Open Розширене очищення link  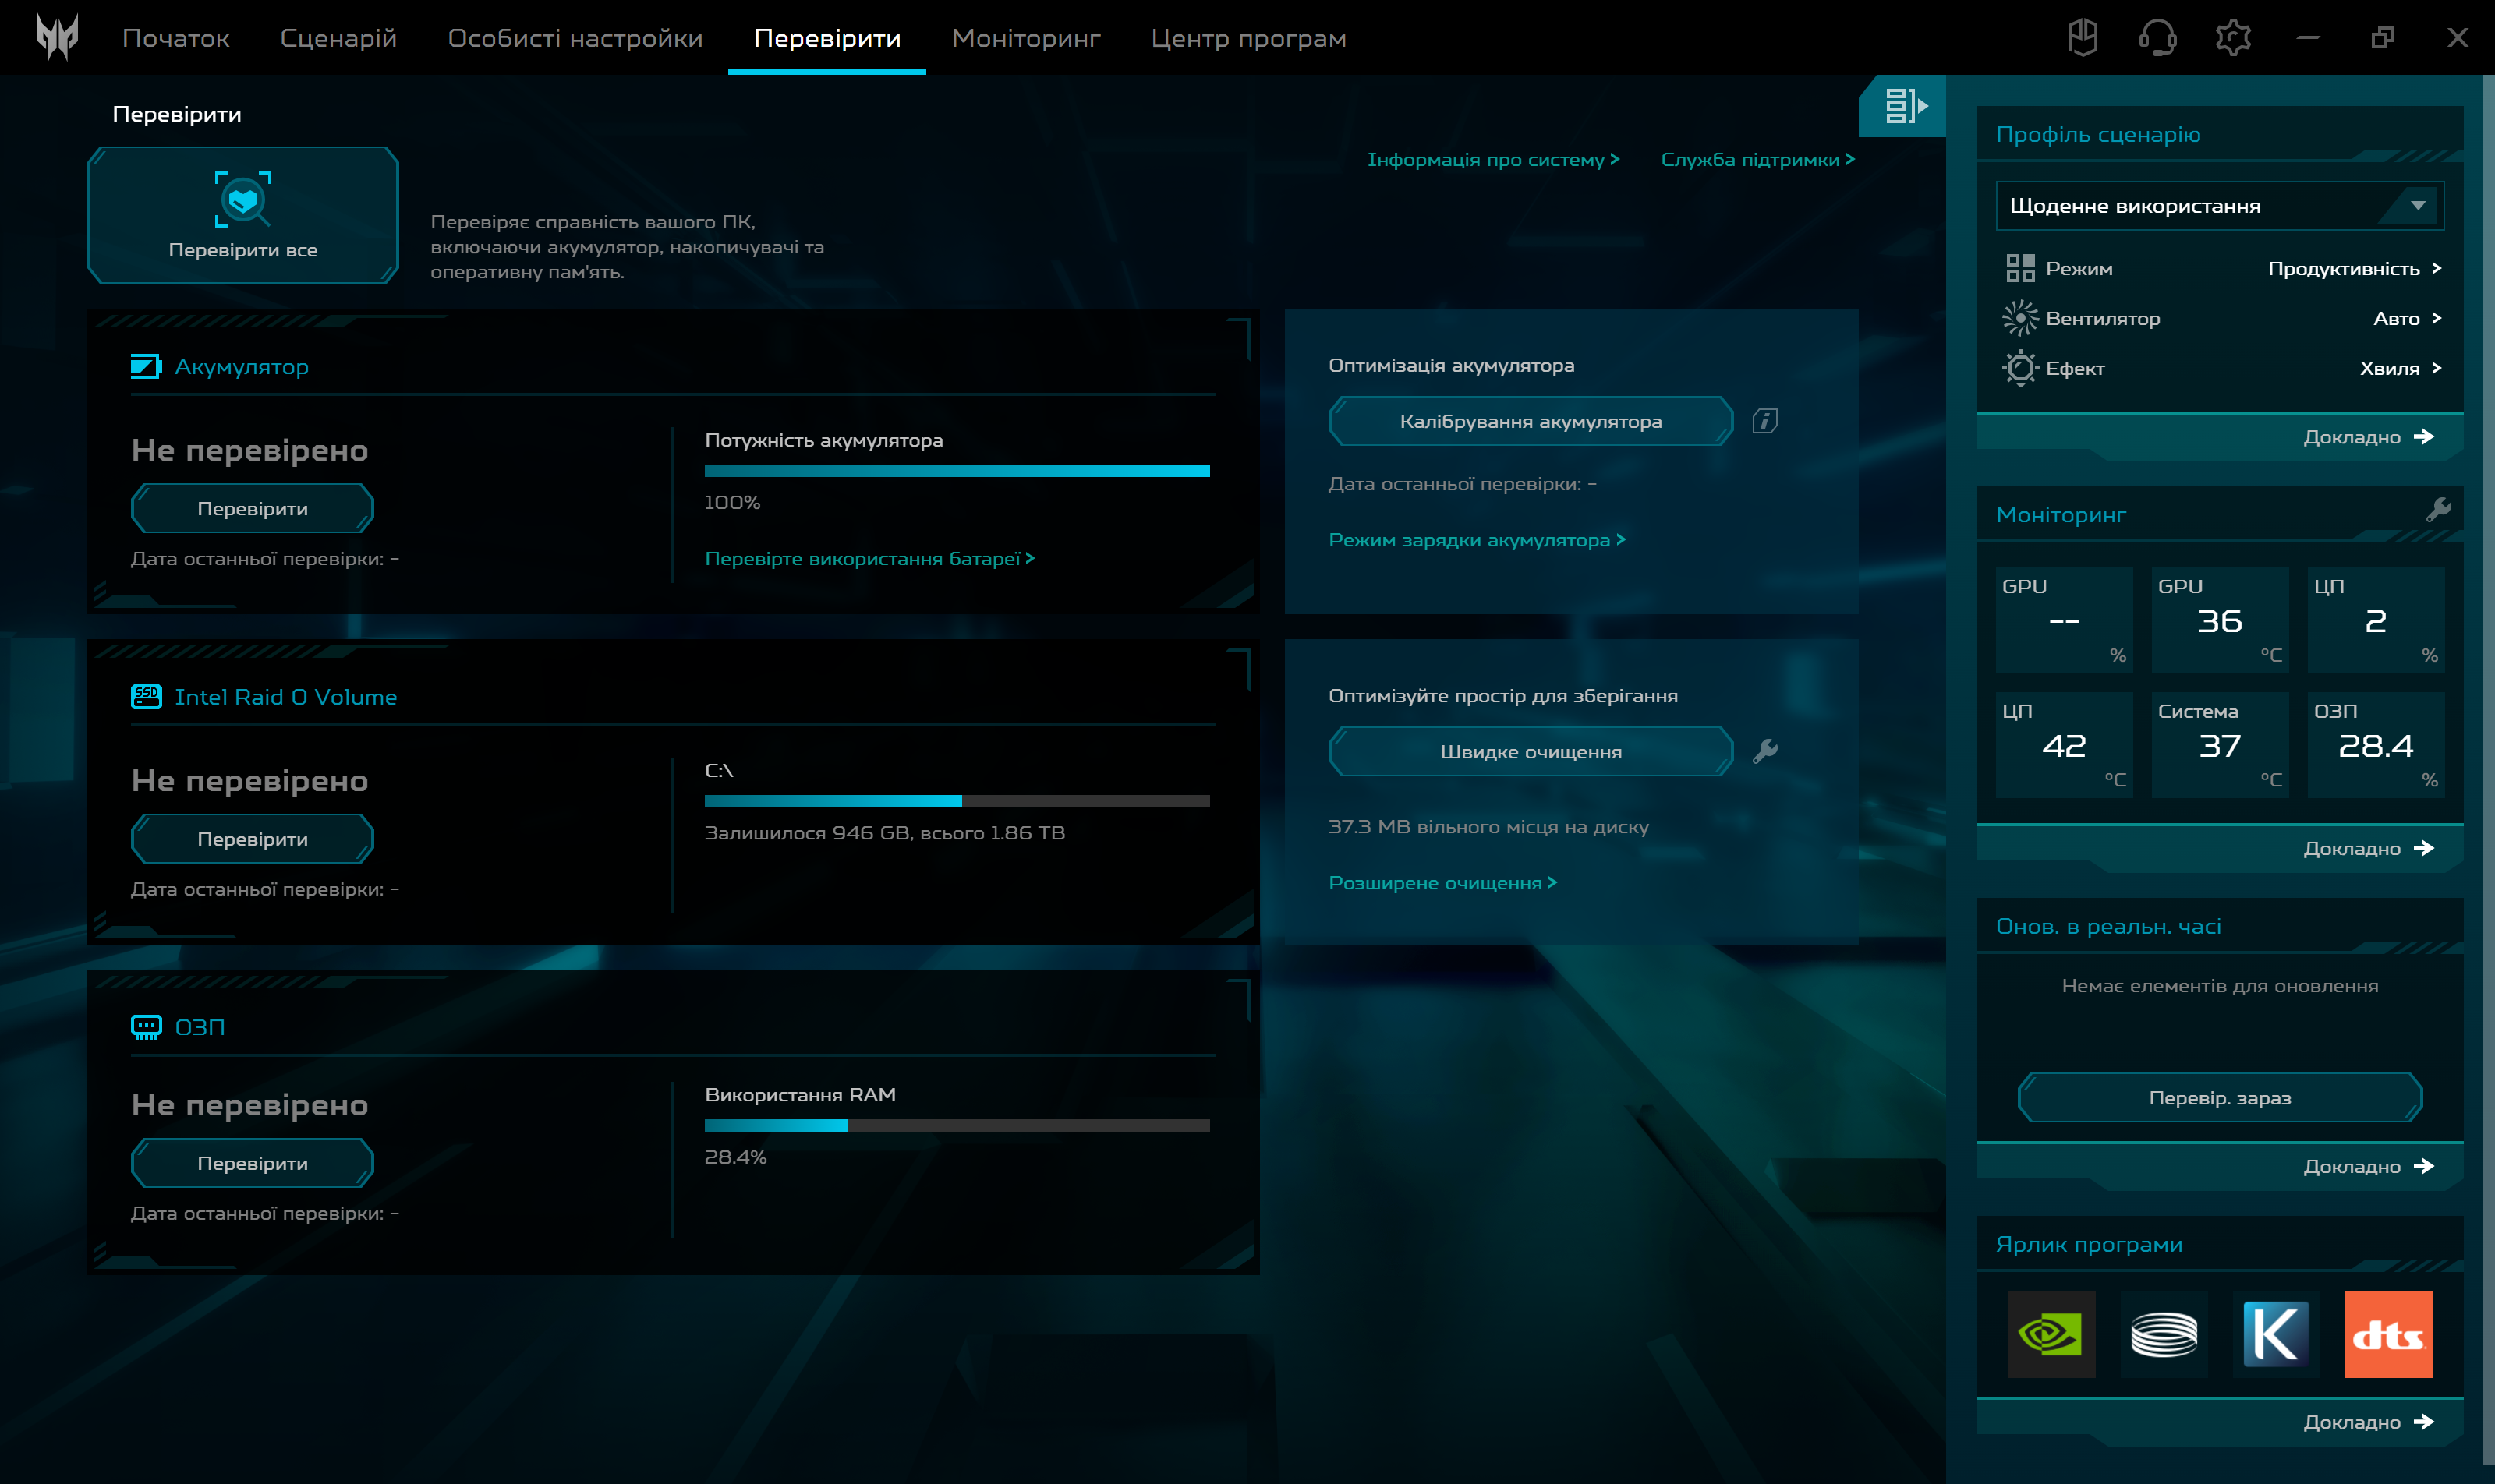tap(1443, 882)
